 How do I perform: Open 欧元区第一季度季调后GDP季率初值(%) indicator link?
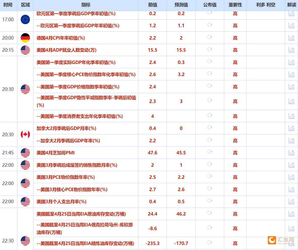76,14
